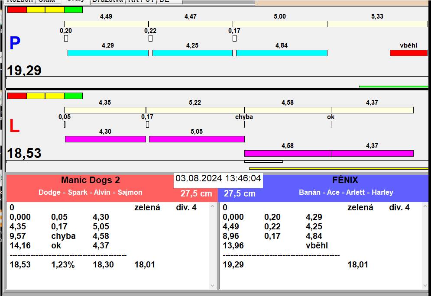Viewport: 431px width, 296px height.
Task: Click the 13,96 cell in FÉNIX results
Action: point(233,245)
